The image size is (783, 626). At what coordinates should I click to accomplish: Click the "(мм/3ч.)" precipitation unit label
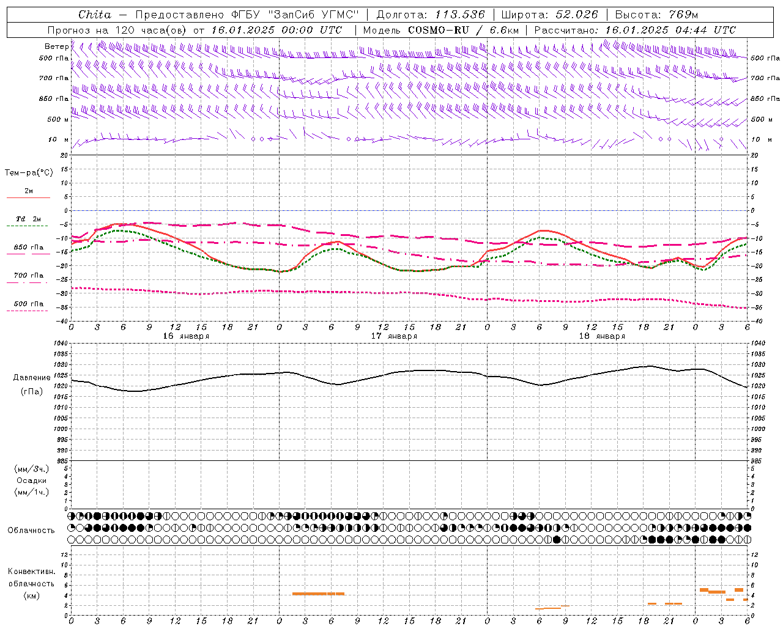point(32,469)
